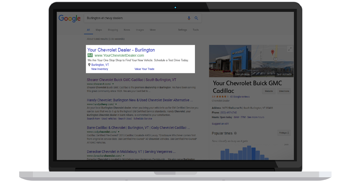The image size is (349, 182).
Task: Open Handy Chevrolet Burlington result
Action: pyautogui.click(x=140, y=100)
